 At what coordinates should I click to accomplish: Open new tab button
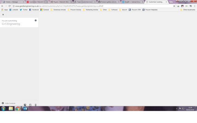pos(171,2)
